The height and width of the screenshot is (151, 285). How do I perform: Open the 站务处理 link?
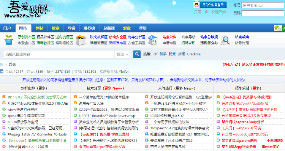pyautogui.click(x=242, y=43)
